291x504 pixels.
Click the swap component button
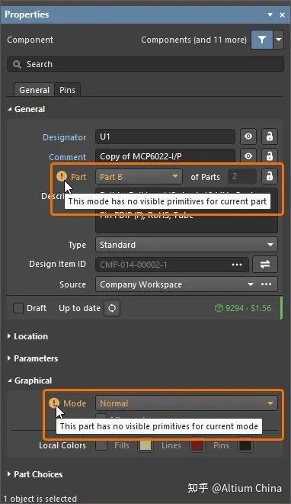[265, 265]
